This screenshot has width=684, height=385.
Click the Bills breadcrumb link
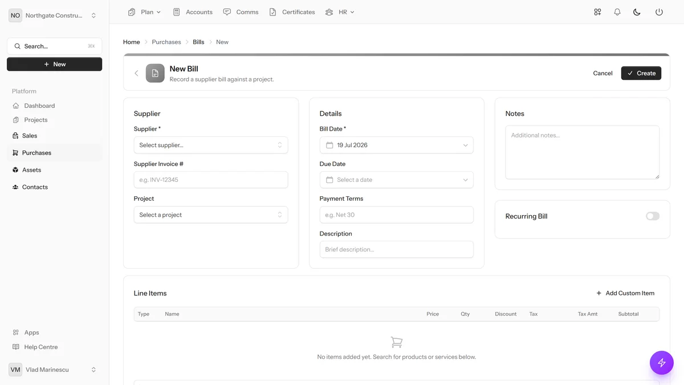coord(198,42)
